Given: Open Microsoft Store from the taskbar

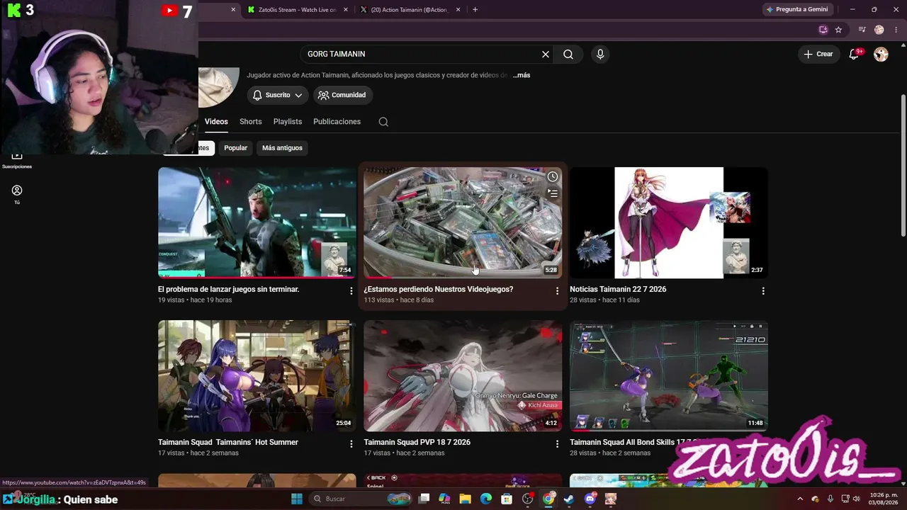Looking at the screenshot, I should pyautogui.click(x=507, y=499).
